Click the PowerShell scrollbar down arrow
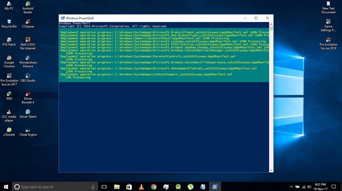Screen dimensions: 342x191 tap(271, 170)
